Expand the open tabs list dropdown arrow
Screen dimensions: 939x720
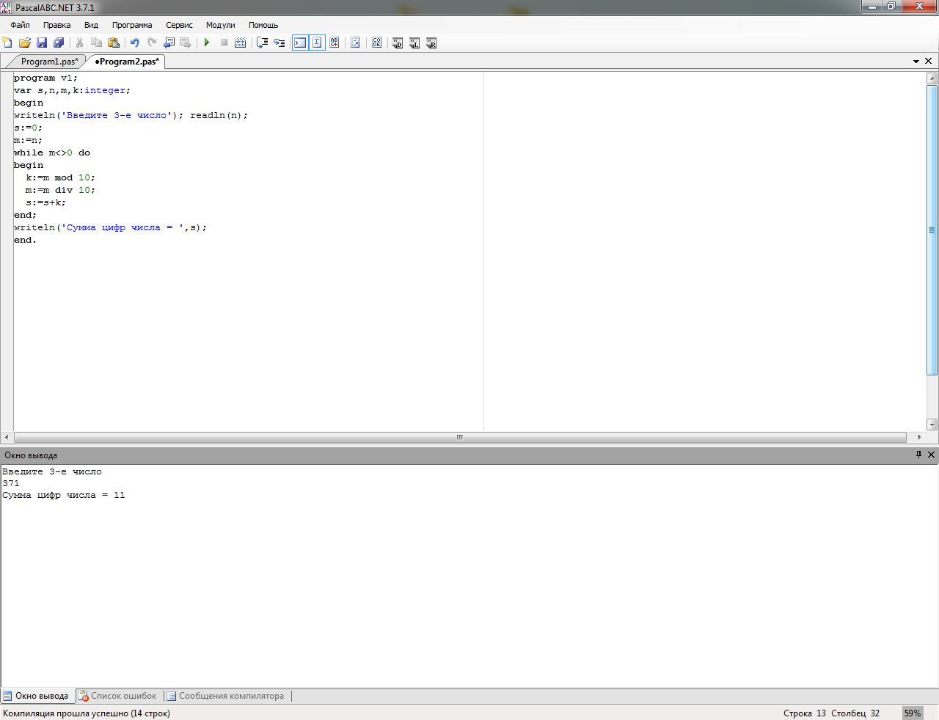pyautogui.click(x=916, y=62)
